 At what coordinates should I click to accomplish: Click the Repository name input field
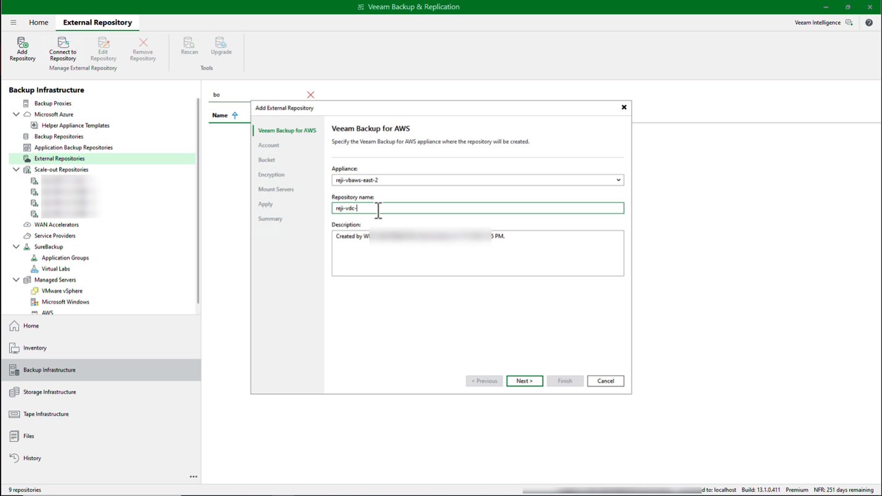(477, 209)
